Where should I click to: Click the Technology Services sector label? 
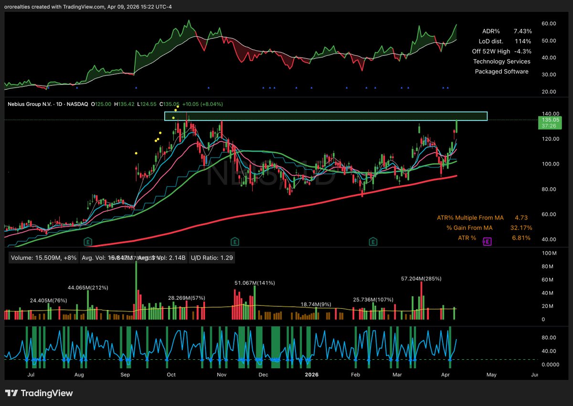click(501, 62)
